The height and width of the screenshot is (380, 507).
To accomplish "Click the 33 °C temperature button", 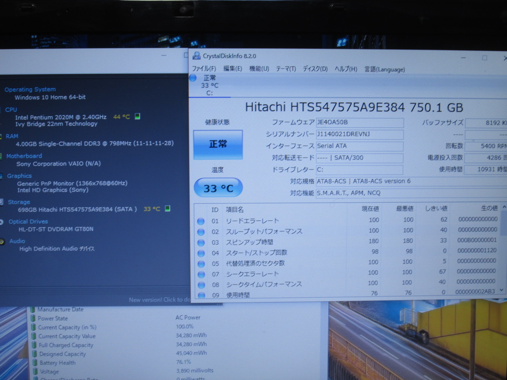I will 218,188.
